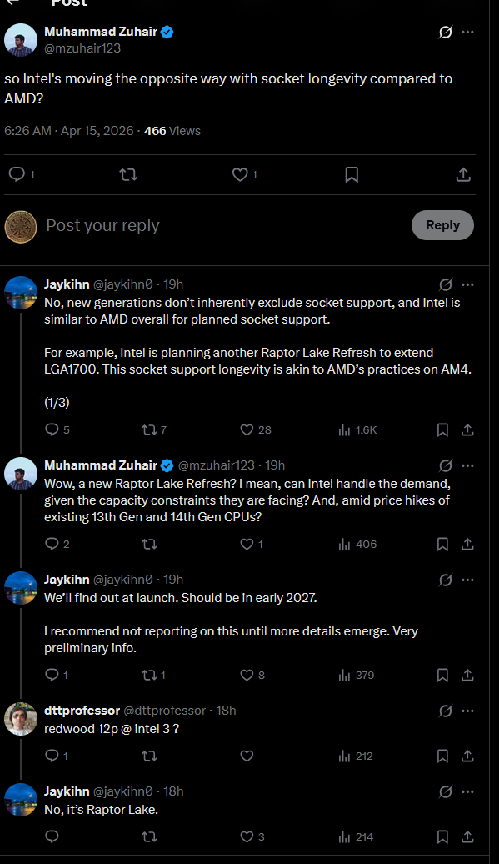
Task: Open Jaykihn's profile avatar
Action: pos(20,294)
